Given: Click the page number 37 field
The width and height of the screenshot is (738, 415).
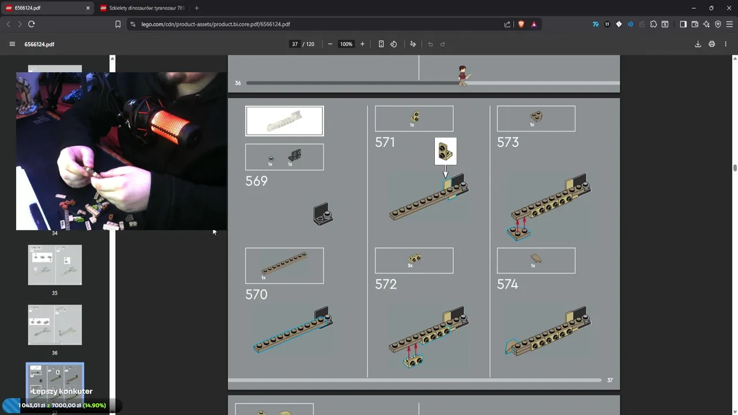Looking at the screenshot, I should click(295, 44).
